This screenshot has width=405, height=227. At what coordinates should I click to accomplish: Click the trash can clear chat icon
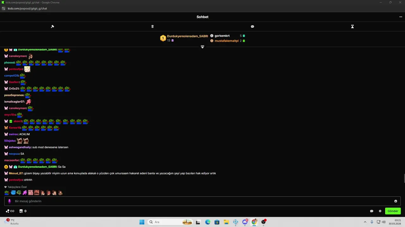tap(153, 26)
